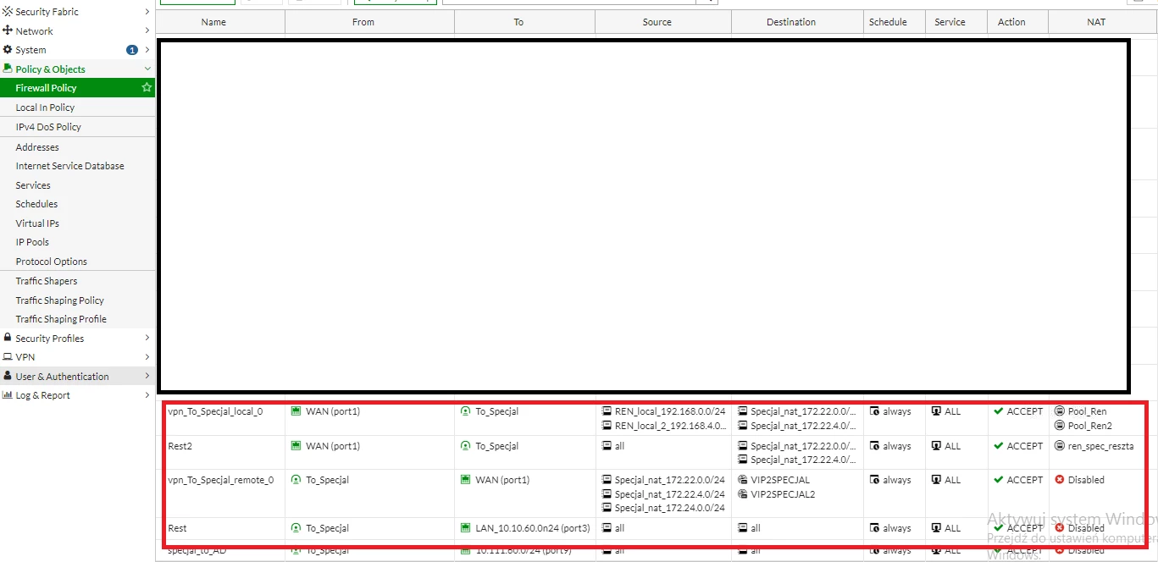
Task: Click the red Disabled NAT icon in the vpn_To_Specjal_remote_0 row
Action: pyautogui.click(x=1060, y=480)
